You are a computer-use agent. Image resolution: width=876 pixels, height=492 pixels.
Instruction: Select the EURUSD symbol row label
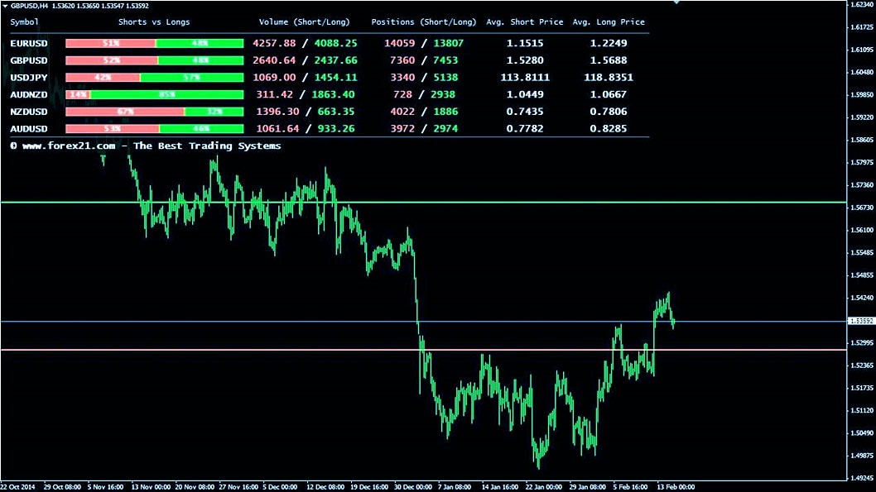click(x=29, y=43)
